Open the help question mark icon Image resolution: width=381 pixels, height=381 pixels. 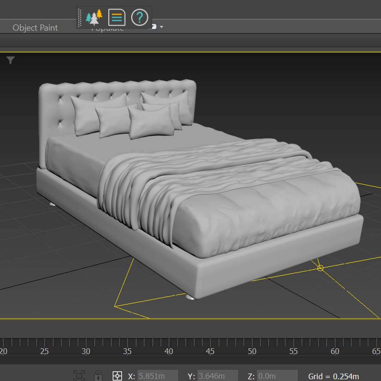(x=139, y=17)
